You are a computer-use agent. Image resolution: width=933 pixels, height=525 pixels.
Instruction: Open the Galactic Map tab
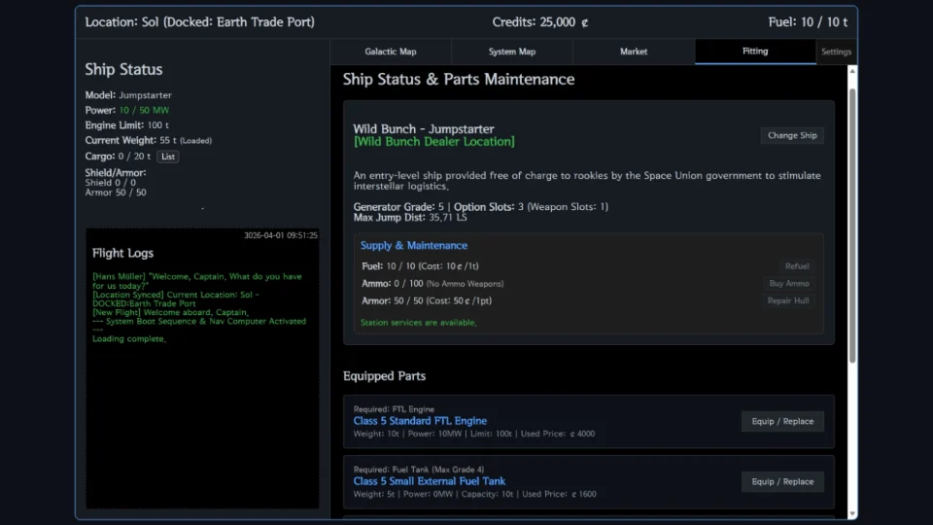pyautogui.click(x=391, y=52)
